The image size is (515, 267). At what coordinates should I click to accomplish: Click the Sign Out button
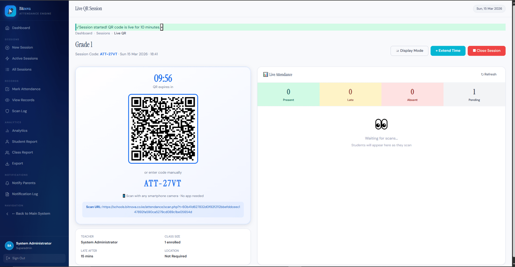34,258
